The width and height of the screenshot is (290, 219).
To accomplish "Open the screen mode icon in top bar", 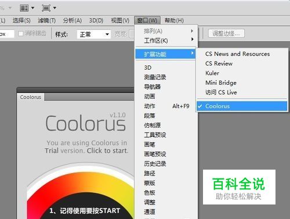I will [x=46, y=8].
